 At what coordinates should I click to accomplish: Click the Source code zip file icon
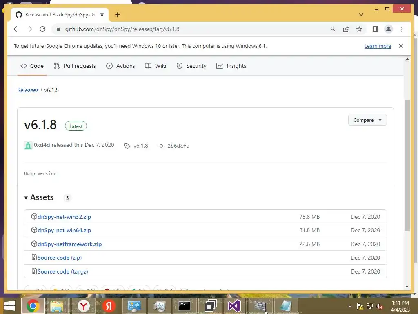pos(34,257)
